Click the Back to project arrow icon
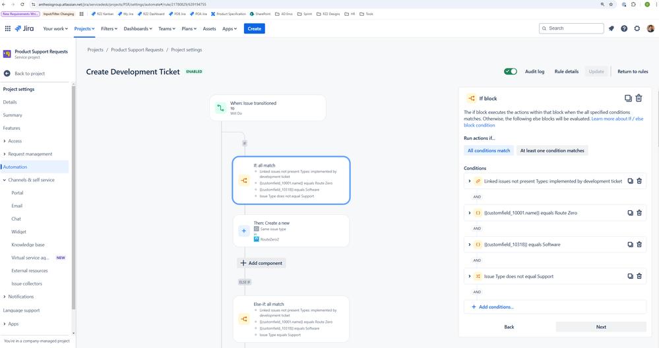The image size is (659, 348). (x=7, y=73)
